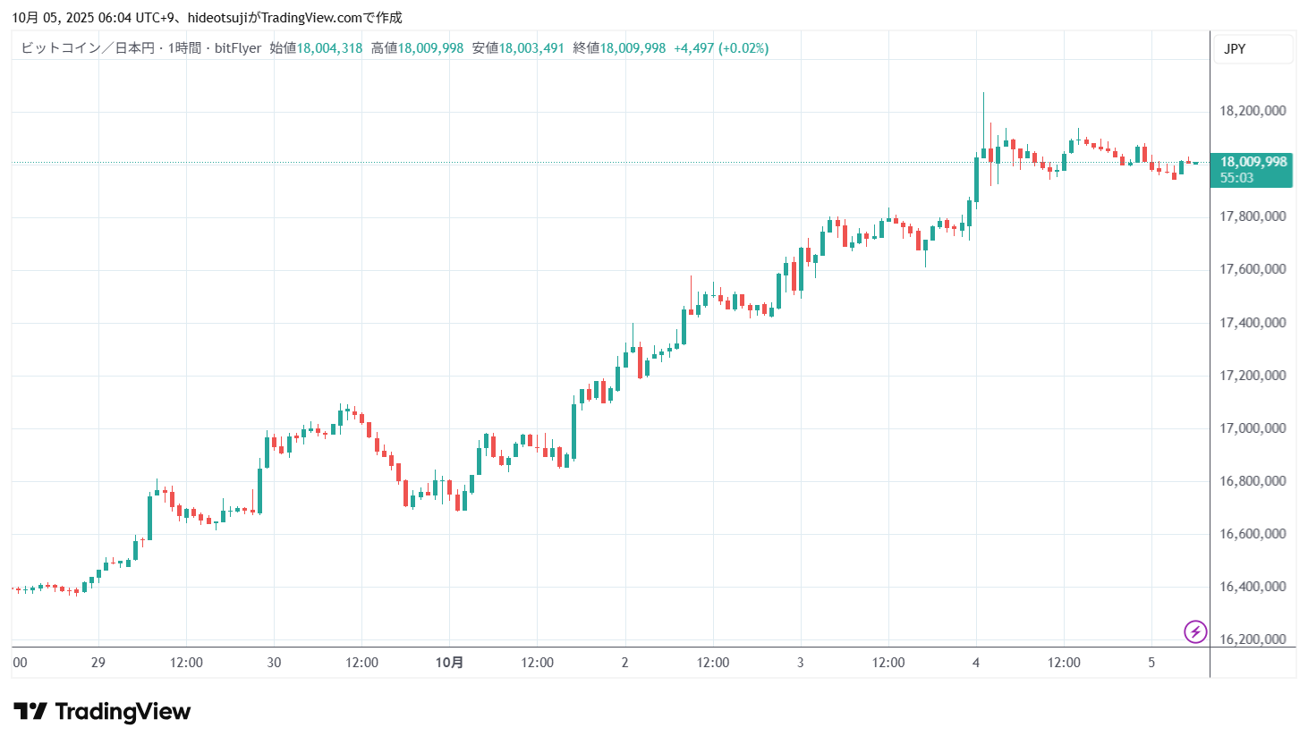The width and height of the screenshot is (1308, 745).
Task: Select the current price label 18,009,998
Action: pyautogui.click(x=1253, y=162)
